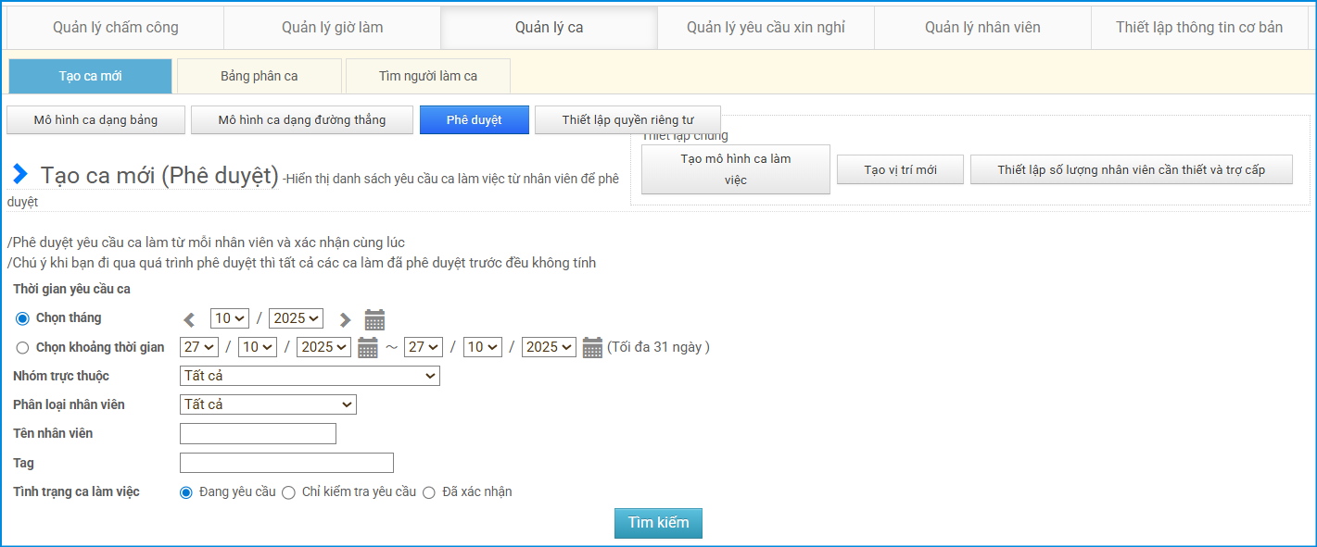1317x547 pixels.
Task: Switch to Quản lý chấm công tab
Action: (116, 27)
